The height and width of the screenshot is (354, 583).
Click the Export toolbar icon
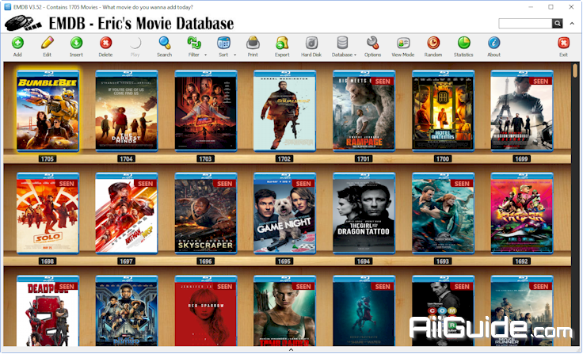pos(282,43)
